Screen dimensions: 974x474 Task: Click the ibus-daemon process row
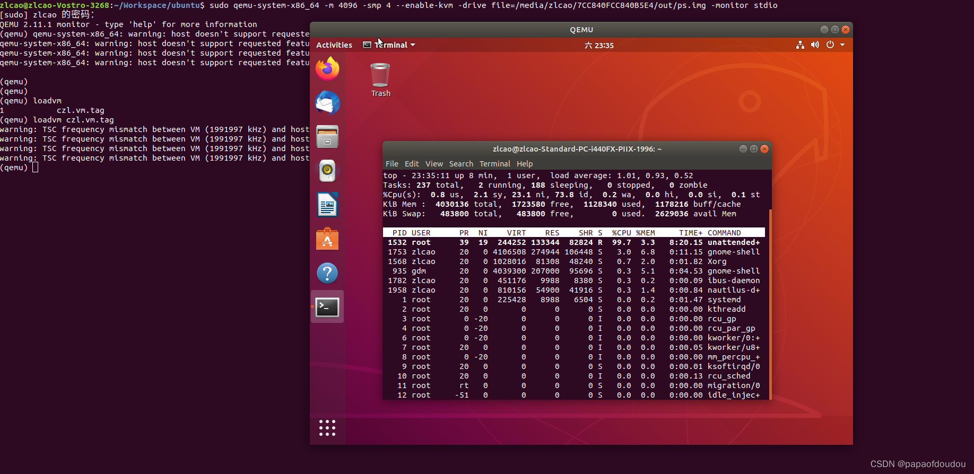(x=574, y=280)
